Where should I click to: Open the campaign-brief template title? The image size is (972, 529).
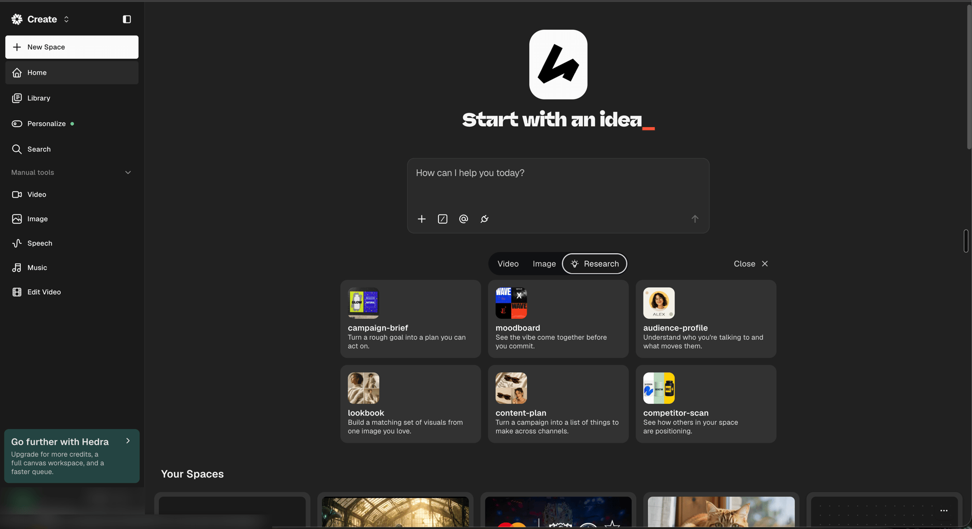(378, 328)
